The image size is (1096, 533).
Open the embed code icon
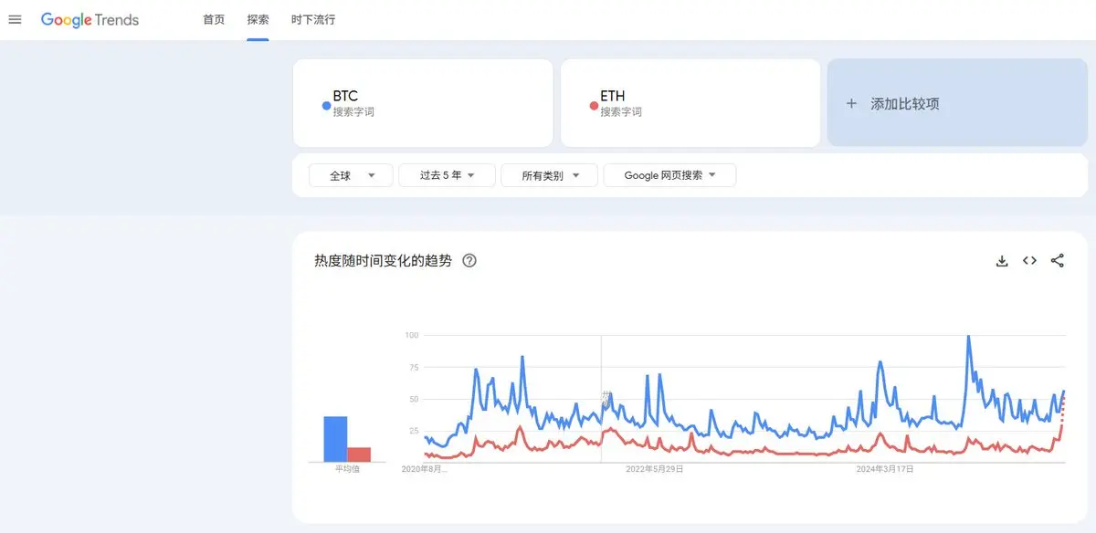pos(1029,261)
